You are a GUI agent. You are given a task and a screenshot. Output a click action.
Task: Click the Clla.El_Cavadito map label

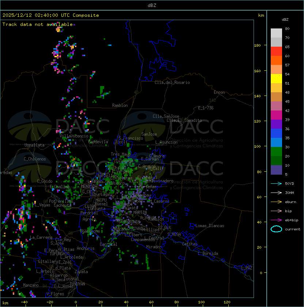[x=184, y=120]
